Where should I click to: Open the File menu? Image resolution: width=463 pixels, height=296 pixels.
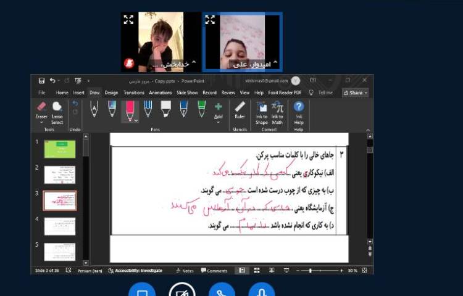coord(42,92)
